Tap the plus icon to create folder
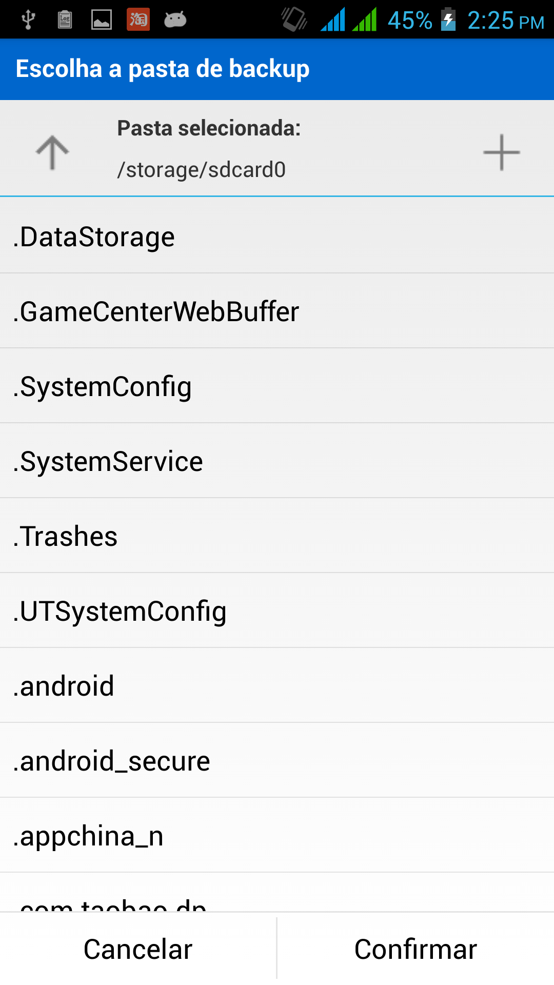The width and height of the screenshot is (554, 985). pos(501,152)
